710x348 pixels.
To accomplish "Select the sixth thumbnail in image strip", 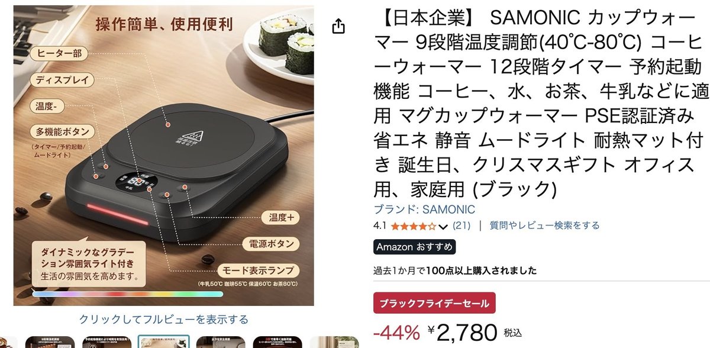I will tap(276, 342).
